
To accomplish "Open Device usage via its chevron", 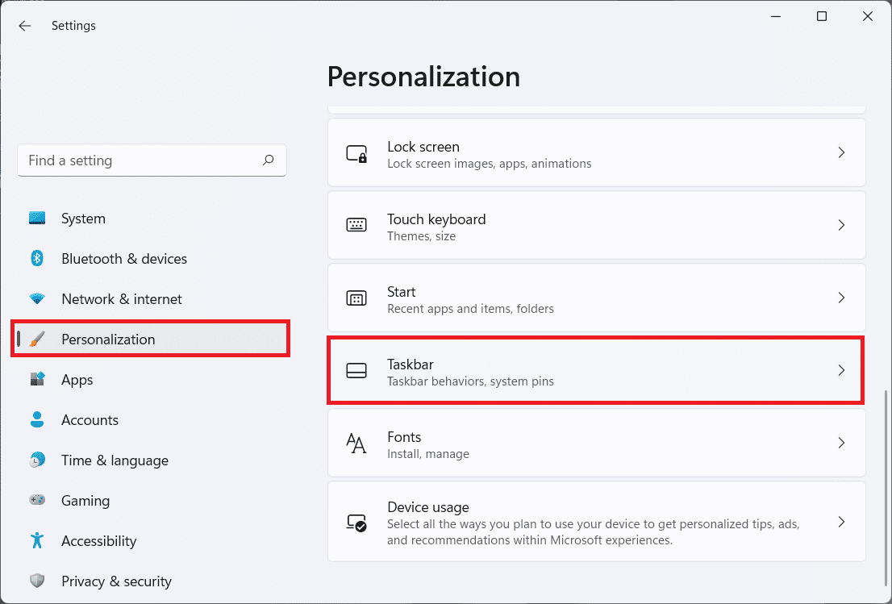I will click(841, 522).
